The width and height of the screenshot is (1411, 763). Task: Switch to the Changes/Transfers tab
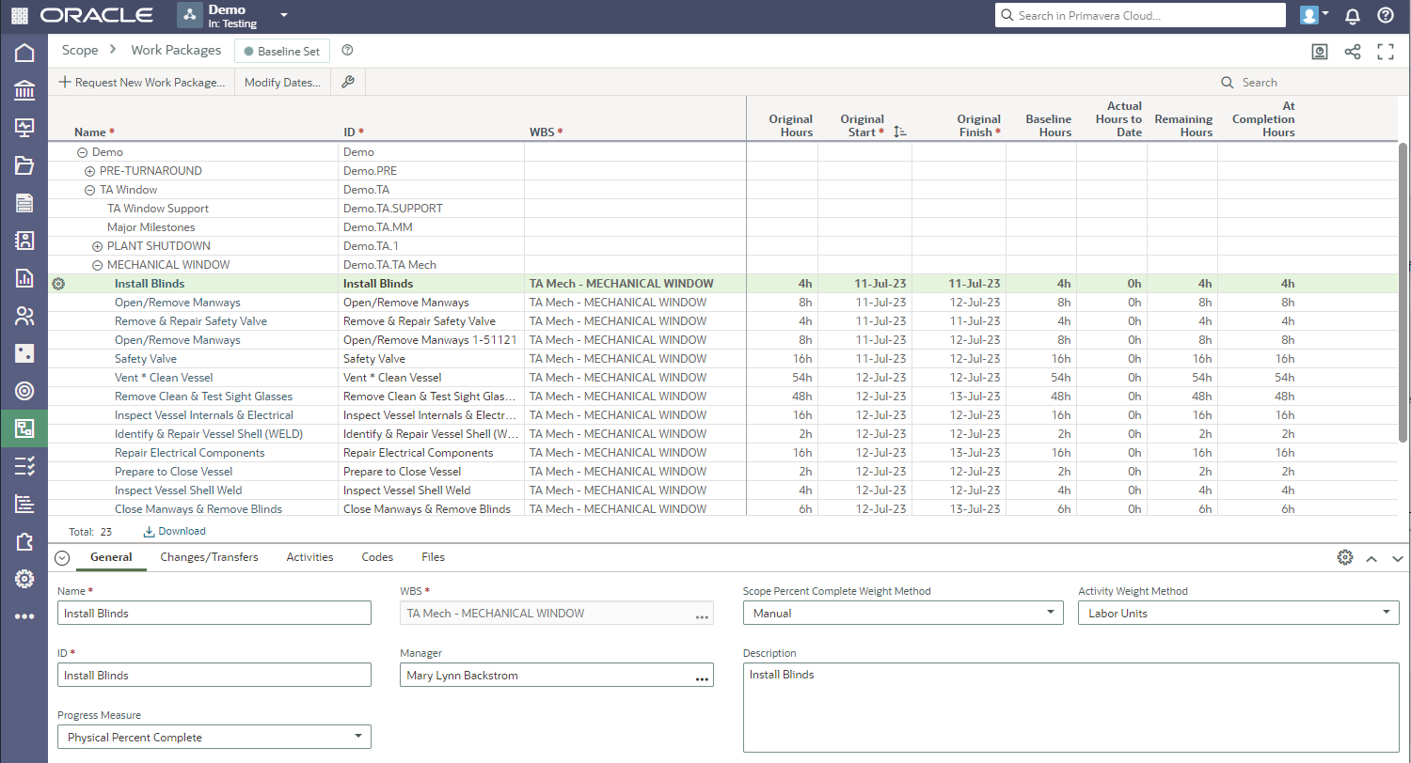click(209, 557)
